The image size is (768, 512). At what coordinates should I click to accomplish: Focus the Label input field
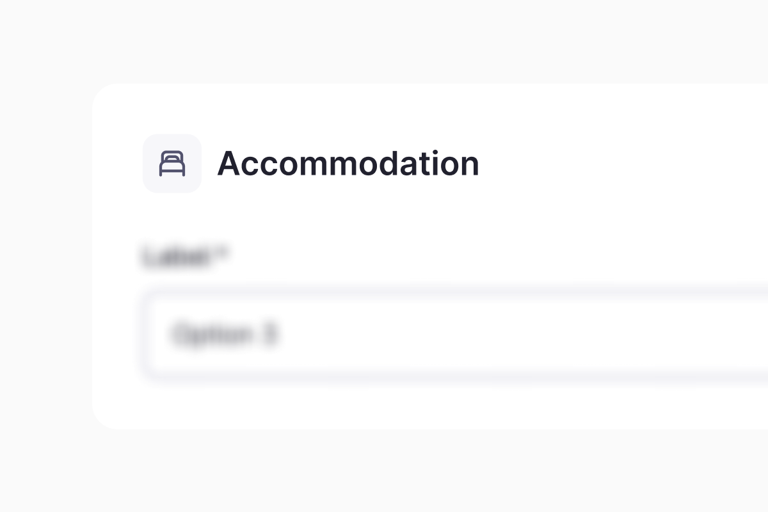[448, 335]
